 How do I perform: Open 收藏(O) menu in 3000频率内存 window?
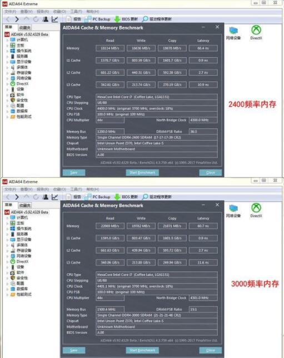click(x=59, y=189)
